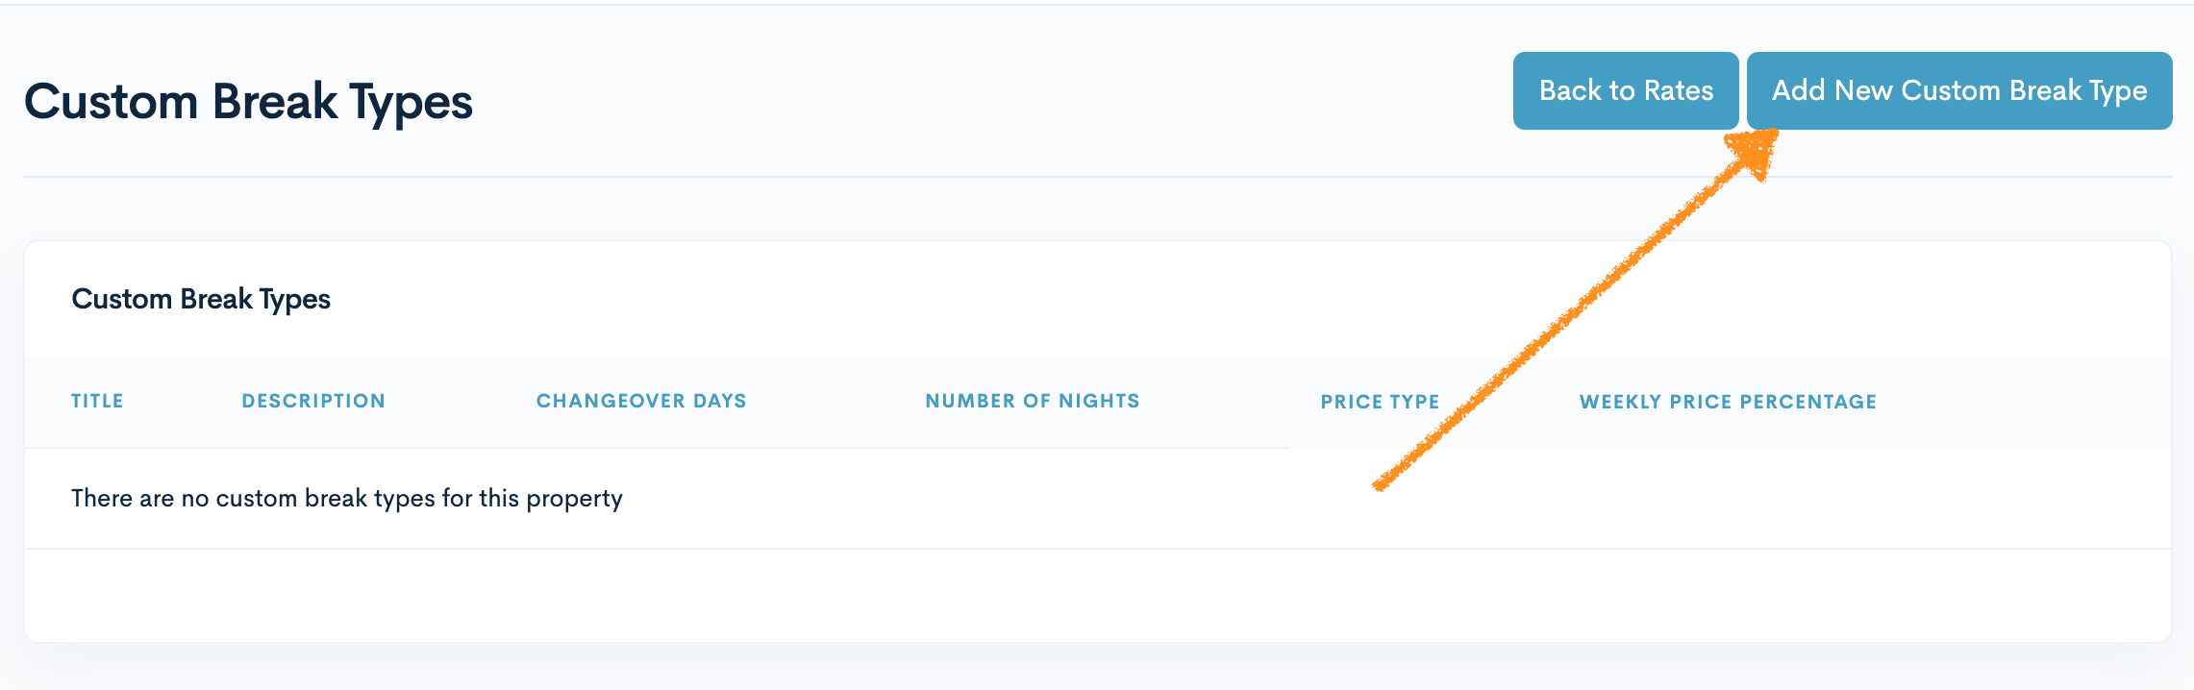The width and height of the screenshot is (2194, 690).
Task: Select the DESCRIPTION column header
Action: (313, 401)
